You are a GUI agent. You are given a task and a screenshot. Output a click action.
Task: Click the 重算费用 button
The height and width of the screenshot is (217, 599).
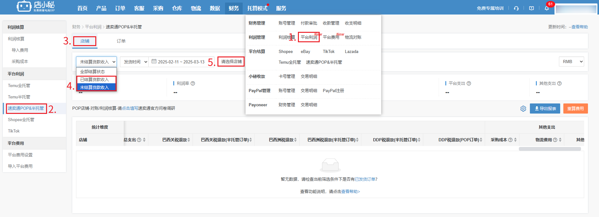pyautogui.click(x=576, y=108)
